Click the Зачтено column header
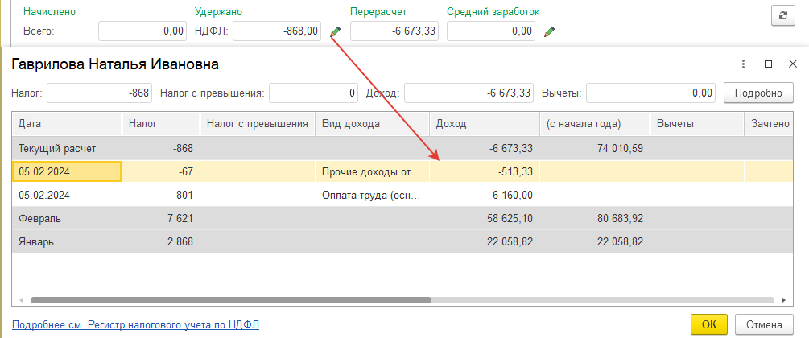Viewport: 809px width, 338px height. 769,124
